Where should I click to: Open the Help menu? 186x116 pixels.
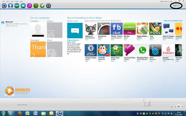pyautogui.click(x=21, y=1)
